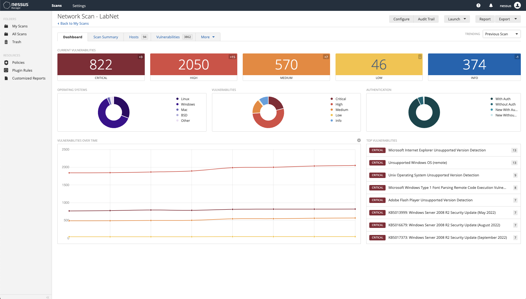Click the nessus username label
The image size is (526, 299).
(x=505, y=6)
